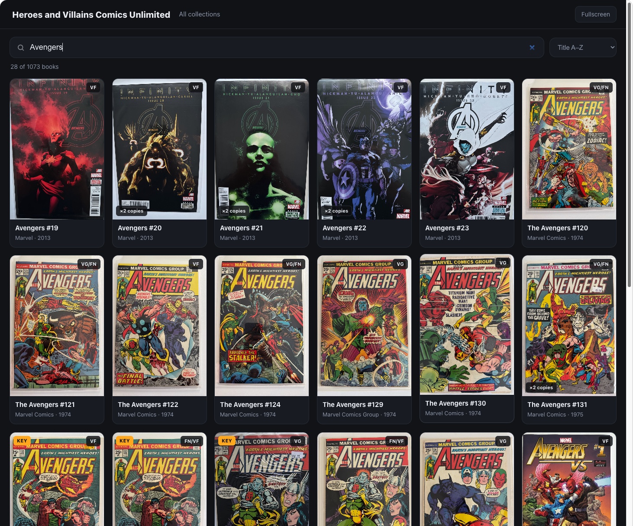This screenshot has width=633, height=526.
Task: Open the Avengers #23 cover thumbnail
Action: tap(467, 149)
